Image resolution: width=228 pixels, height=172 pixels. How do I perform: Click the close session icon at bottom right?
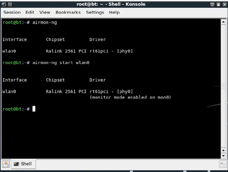tap(222, 164)
